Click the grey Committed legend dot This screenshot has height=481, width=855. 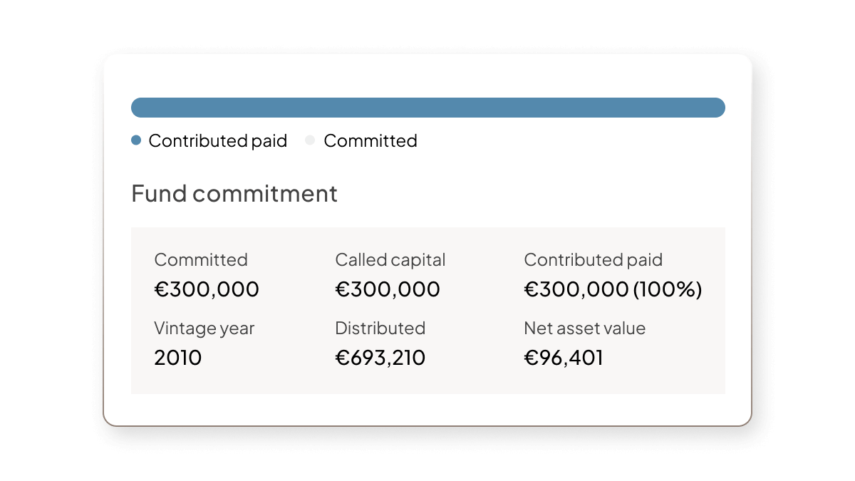coord(310,141)
